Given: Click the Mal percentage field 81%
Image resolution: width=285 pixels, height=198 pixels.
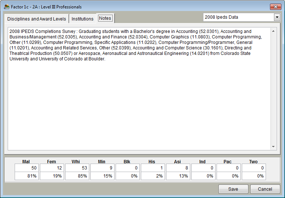Looking at the screenshot, I should pyautogui.click(x=27, y=176).
